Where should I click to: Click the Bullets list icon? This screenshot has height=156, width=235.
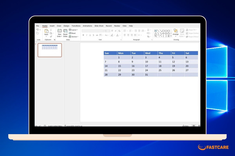tap(125, 31)
